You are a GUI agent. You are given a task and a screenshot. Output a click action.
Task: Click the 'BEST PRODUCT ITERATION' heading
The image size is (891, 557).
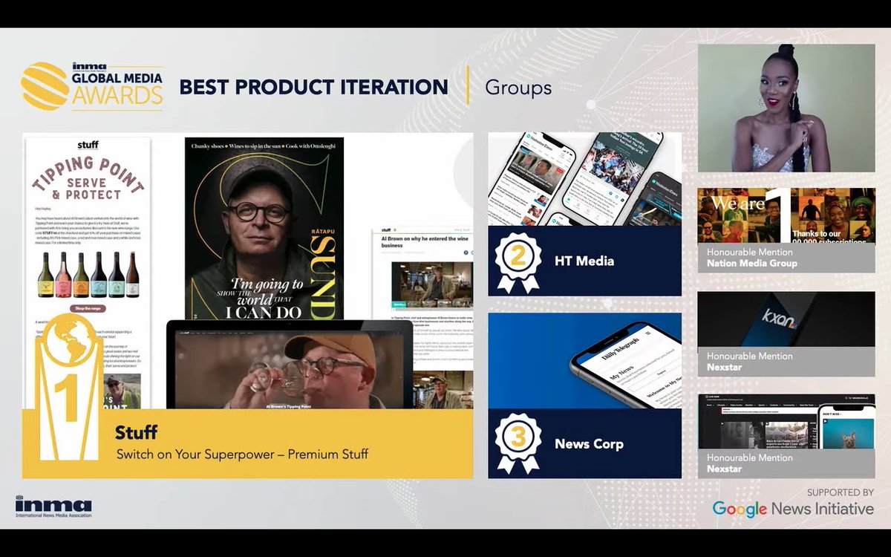click(x=313, y=87)
